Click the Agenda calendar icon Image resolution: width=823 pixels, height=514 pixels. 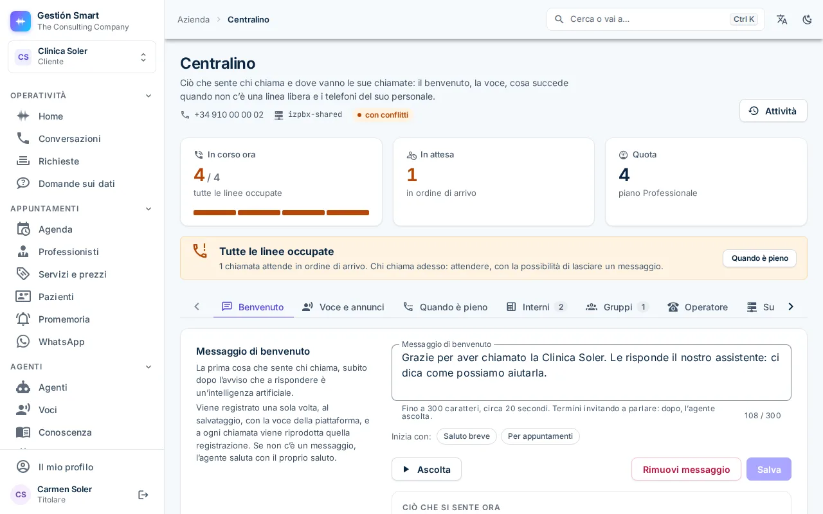pos(23,229)
